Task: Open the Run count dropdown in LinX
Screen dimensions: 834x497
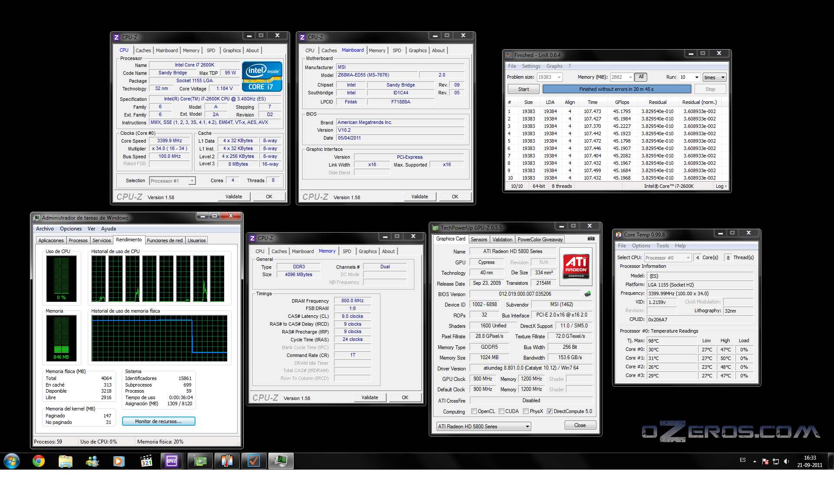Action: (697, 77)
